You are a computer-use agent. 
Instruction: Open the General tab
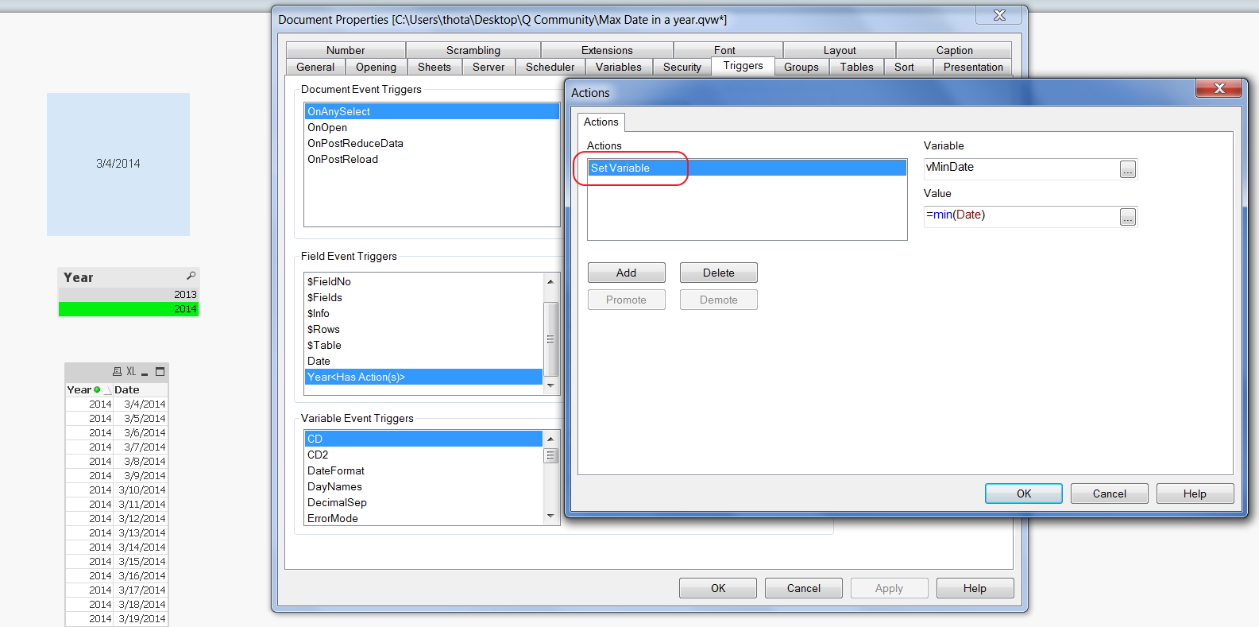[x=315, y=67]
